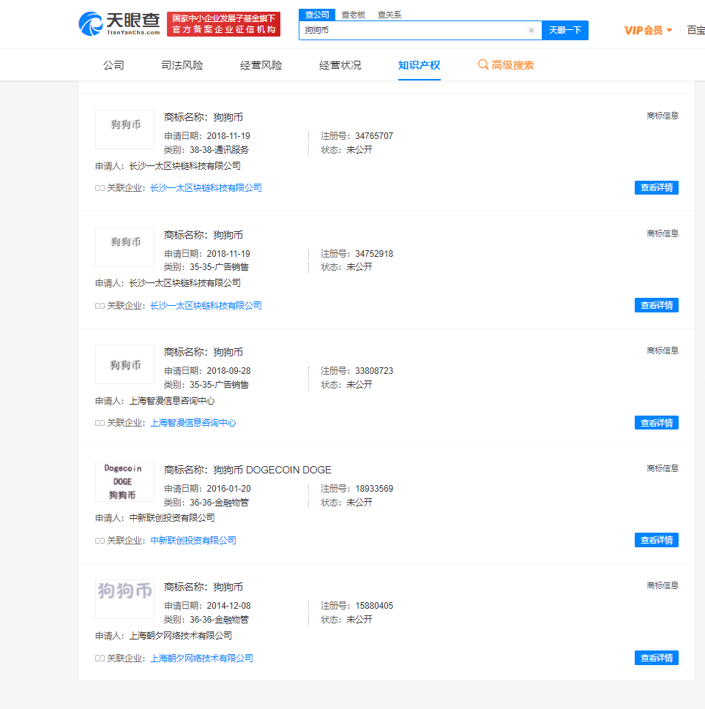Screen dimensions: 705x709
Task: Click applicant text 上海朝夕网络技术有限公司
Action: pyautogui.click(x=181, y=636)
